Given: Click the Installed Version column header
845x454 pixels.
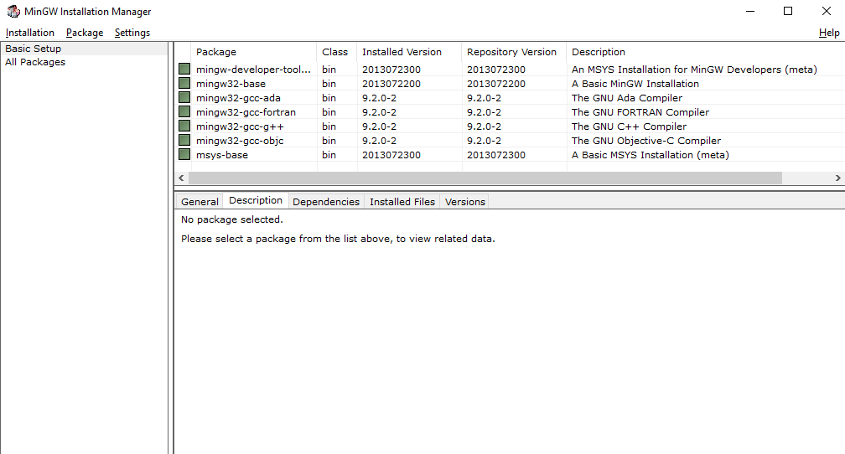Looking at the screenshot, I should click(x=409, y=52).
